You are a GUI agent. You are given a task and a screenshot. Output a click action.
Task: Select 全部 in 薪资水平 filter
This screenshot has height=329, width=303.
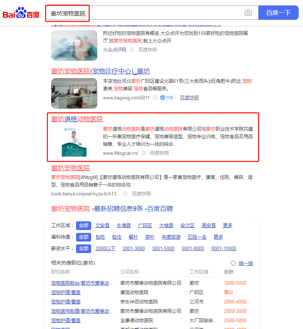[84, 249]
